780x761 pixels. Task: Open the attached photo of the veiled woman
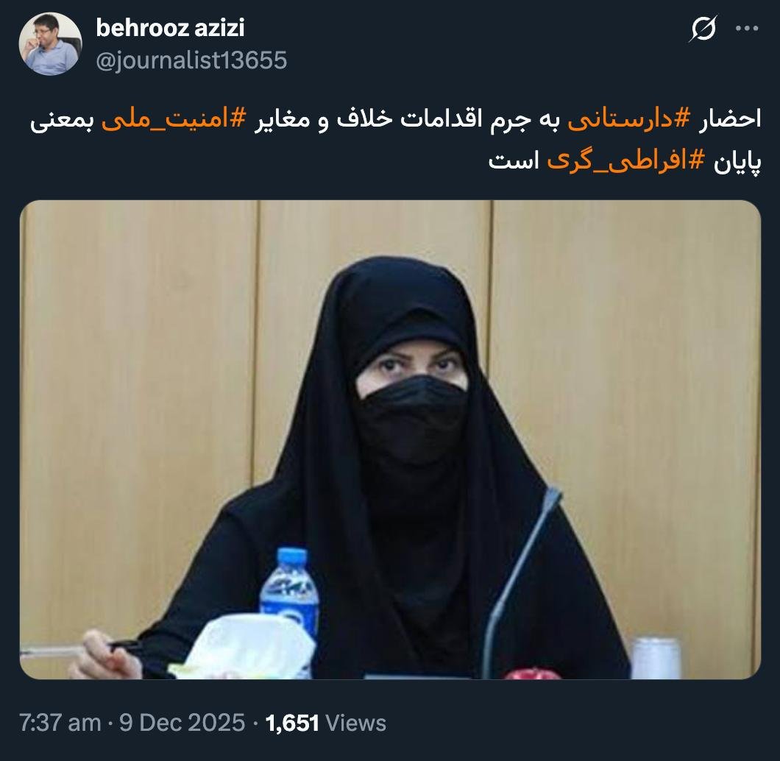tap(391, 439)
